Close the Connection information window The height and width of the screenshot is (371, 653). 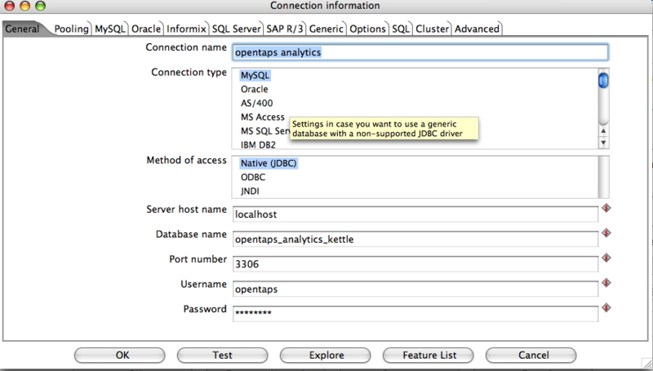10,6
